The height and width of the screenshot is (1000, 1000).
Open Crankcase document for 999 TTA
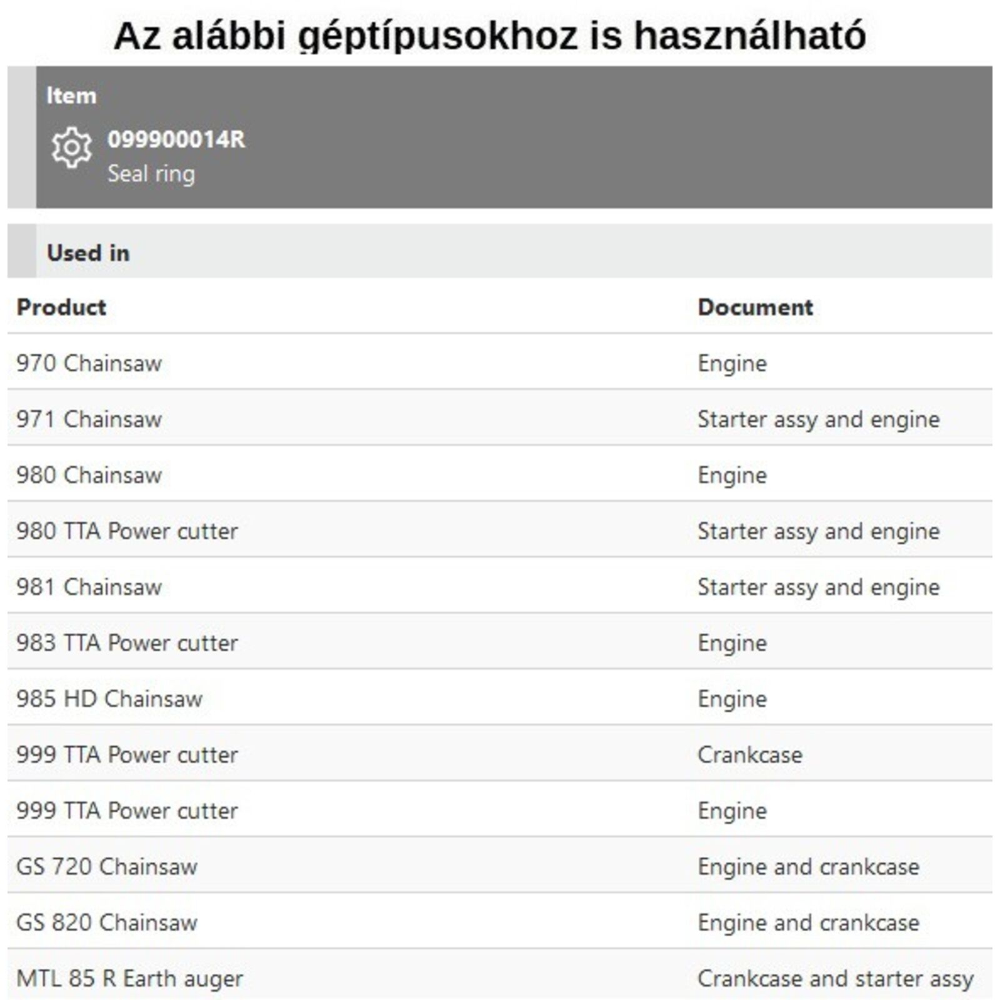(749, 755)
